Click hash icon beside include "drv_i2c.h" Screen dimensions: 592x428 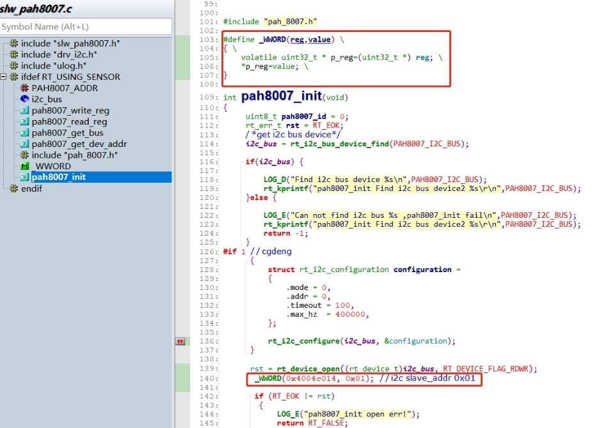14,55
